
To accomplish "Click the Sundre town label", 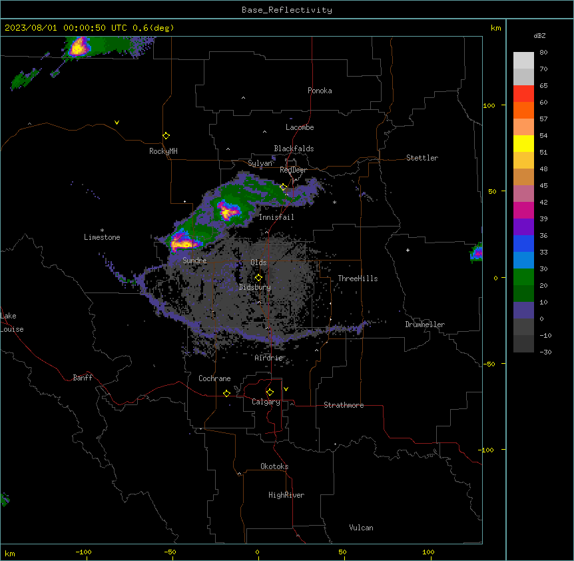I will click(194, 261).
